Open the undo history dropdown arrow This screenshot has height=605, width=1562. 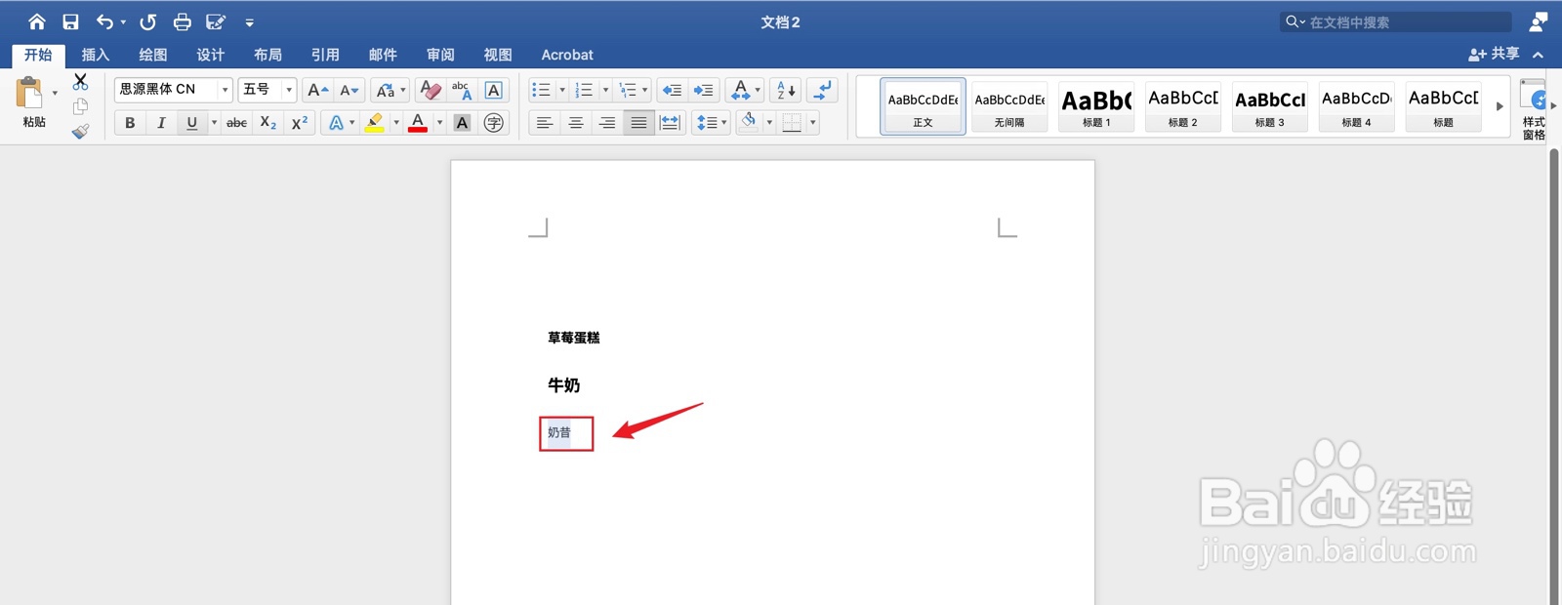point(123,22)
